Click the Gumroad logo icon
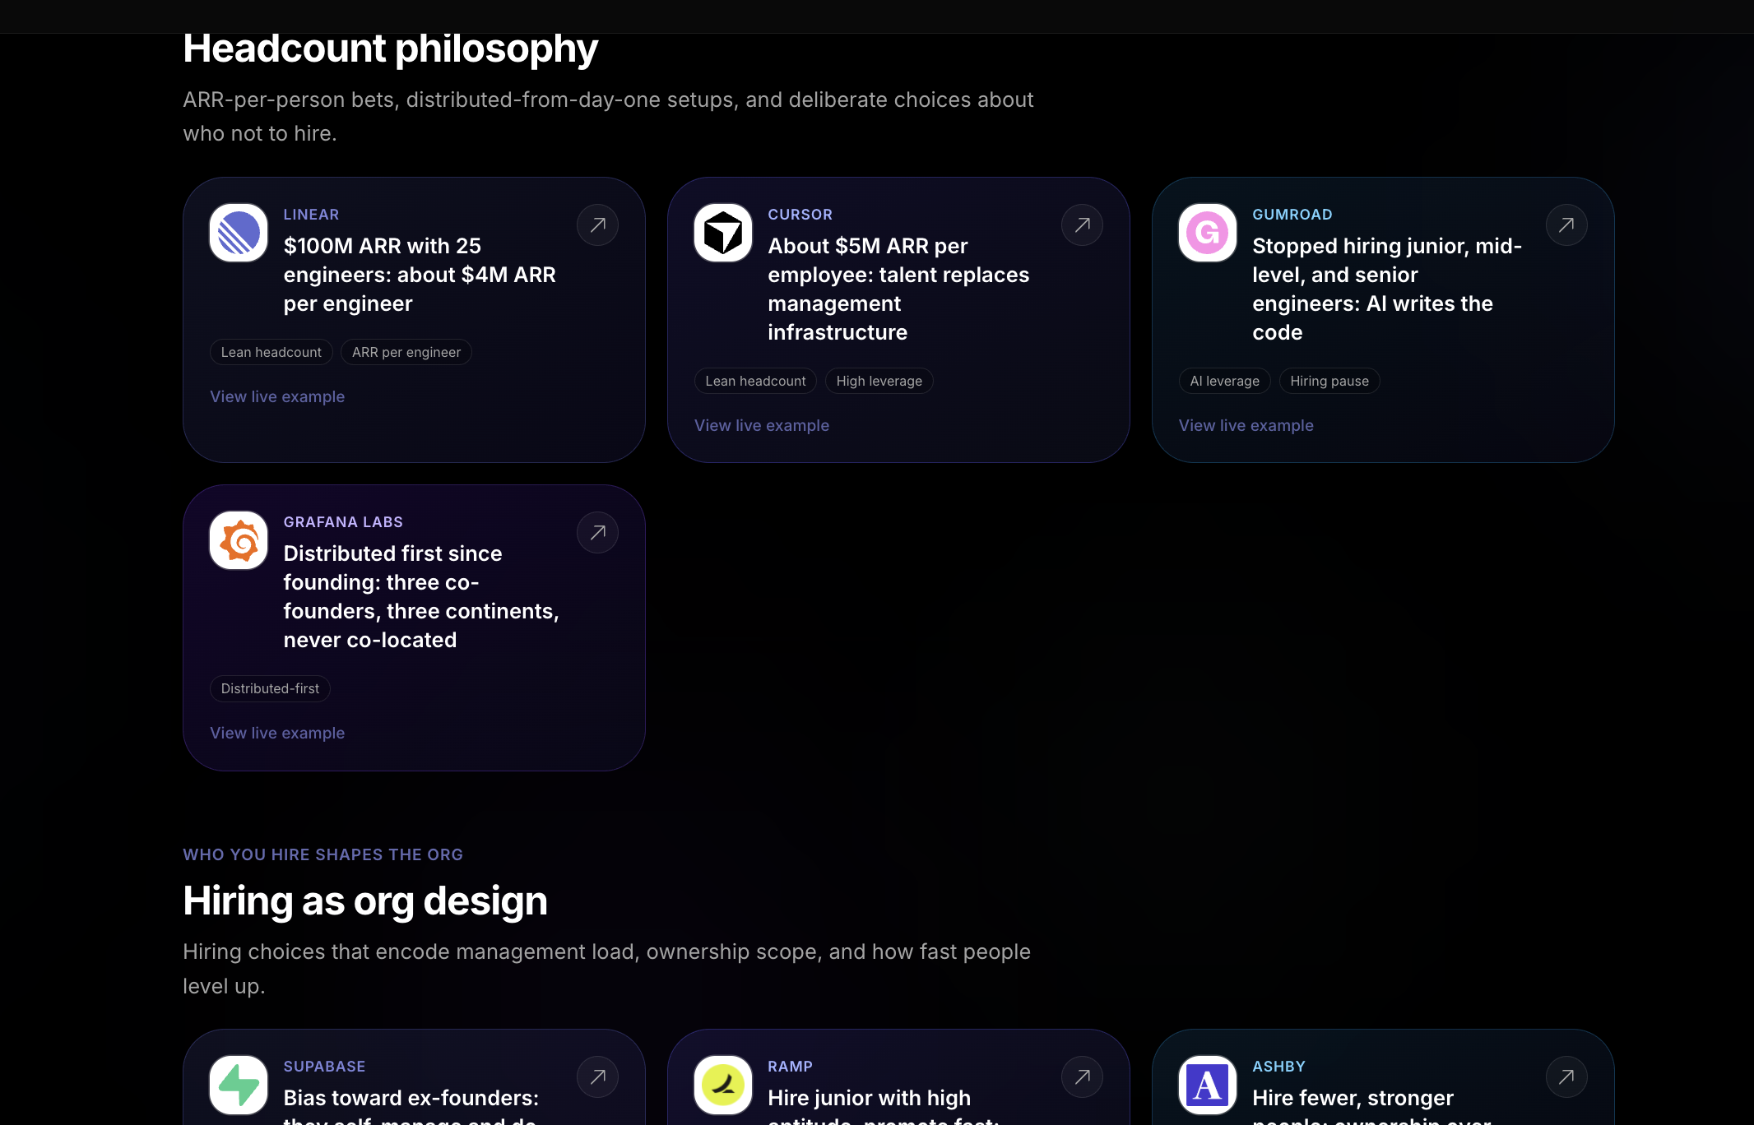The image size is (1754, 1125). 1208,233
